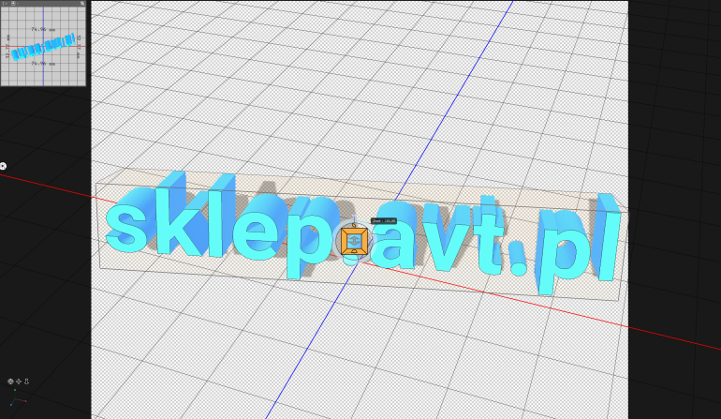The height and width of the screenshot is (419, 721).
Task: Click the small rotation handle above the orange cube
Action: click(x=354, y=225)
